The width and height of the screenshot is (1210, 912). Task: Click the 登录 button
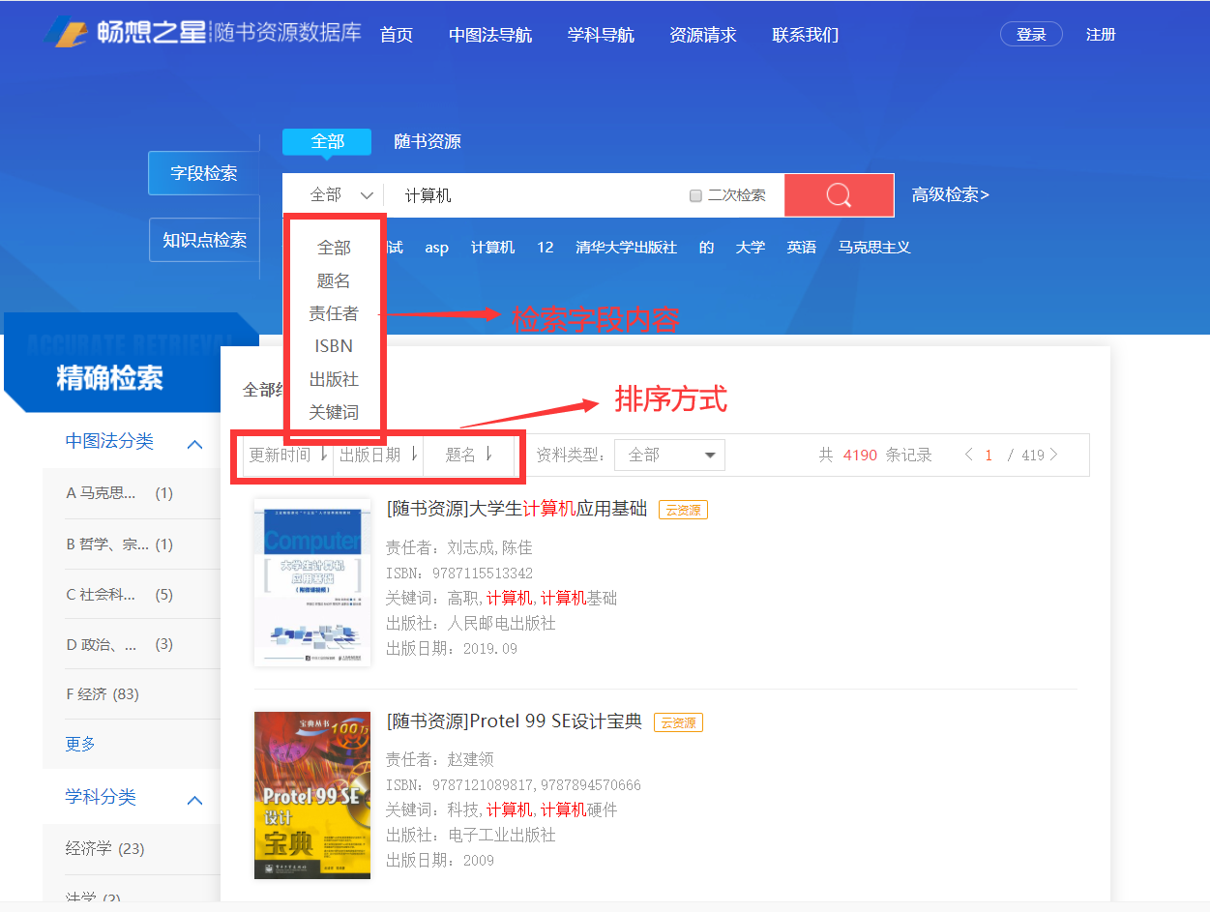(x=1031, y=35)
